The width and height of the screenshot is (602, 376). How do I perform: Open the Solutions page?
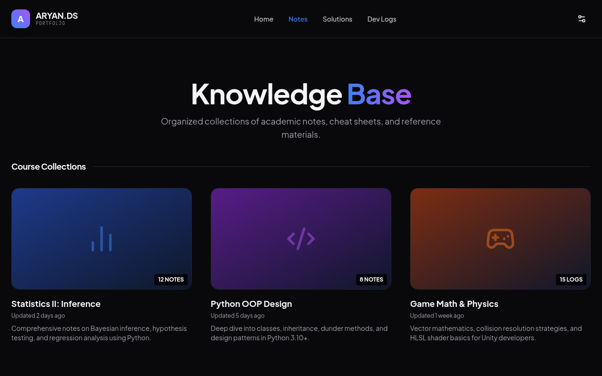coord(337,19)
